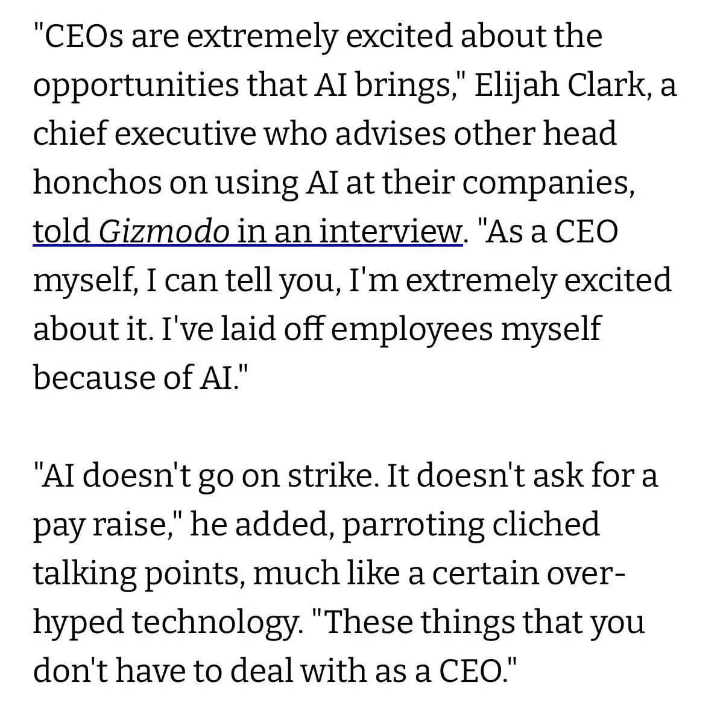The image size is (723, 723).
Task: Open the "told Gizmodo in an interview" link
Action: pos(248,232)
